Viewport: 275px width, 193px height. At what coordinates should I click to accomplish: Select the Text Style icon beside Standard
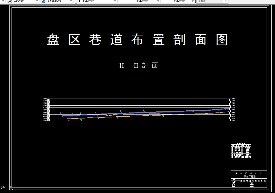[43, 1]
